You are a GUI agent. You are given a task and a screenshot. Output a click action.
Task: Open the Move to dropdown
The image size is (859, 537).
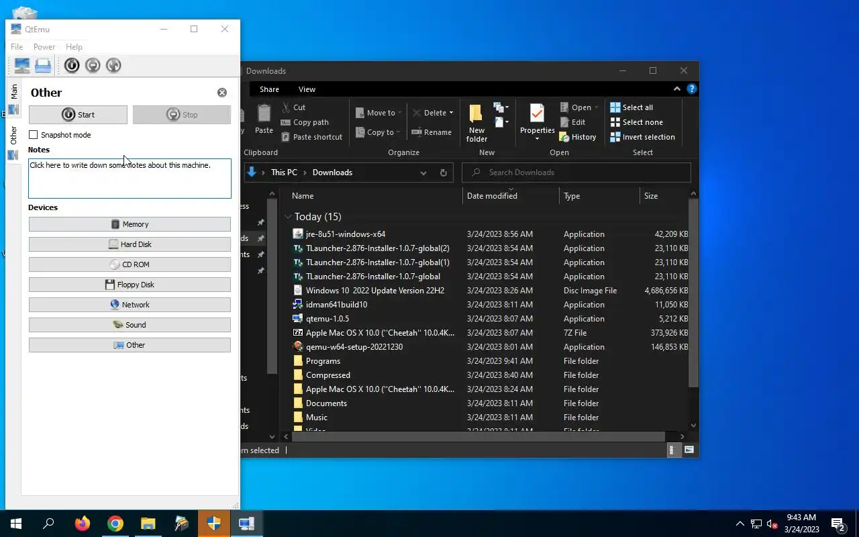pyautogui.click(x=379, y=113)
